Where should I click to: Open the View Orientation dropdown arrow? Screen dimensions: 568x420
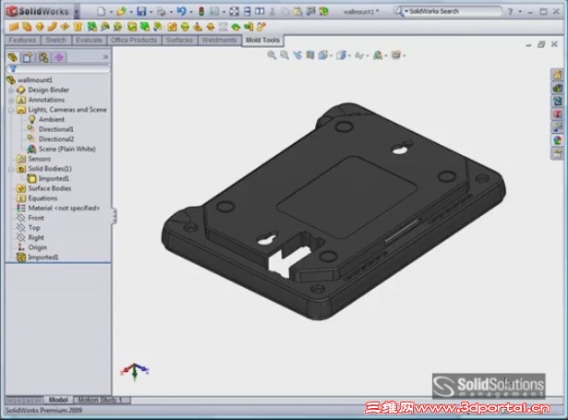331,55
